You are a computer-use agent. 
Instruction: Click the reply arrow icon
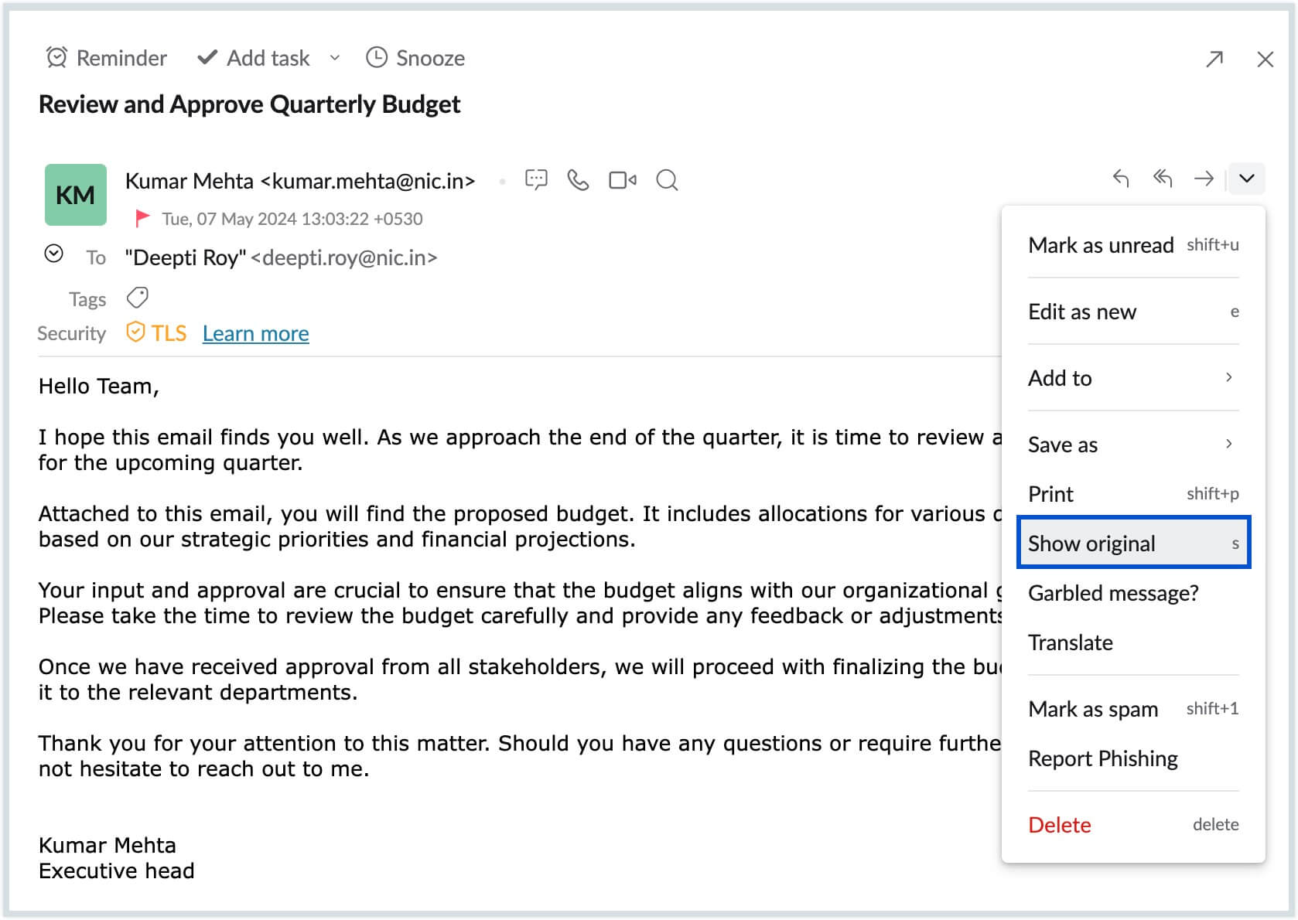(1121, 179)
